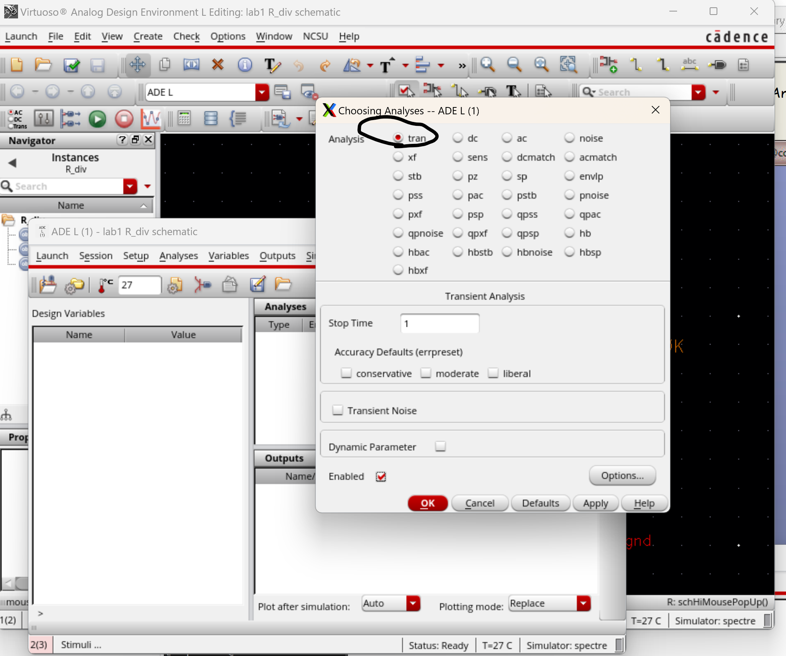Click the Stop Time input field
The width and height of the screenshot is (786, 656).
coord(439,323)
